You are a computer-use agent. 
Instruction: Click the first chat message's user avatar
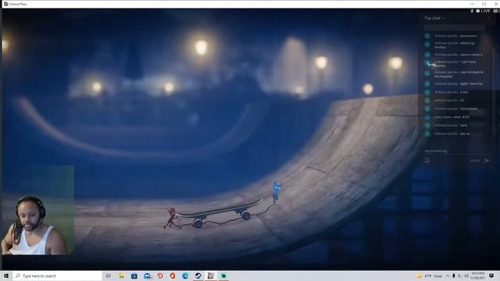click(x=427, y=36)
